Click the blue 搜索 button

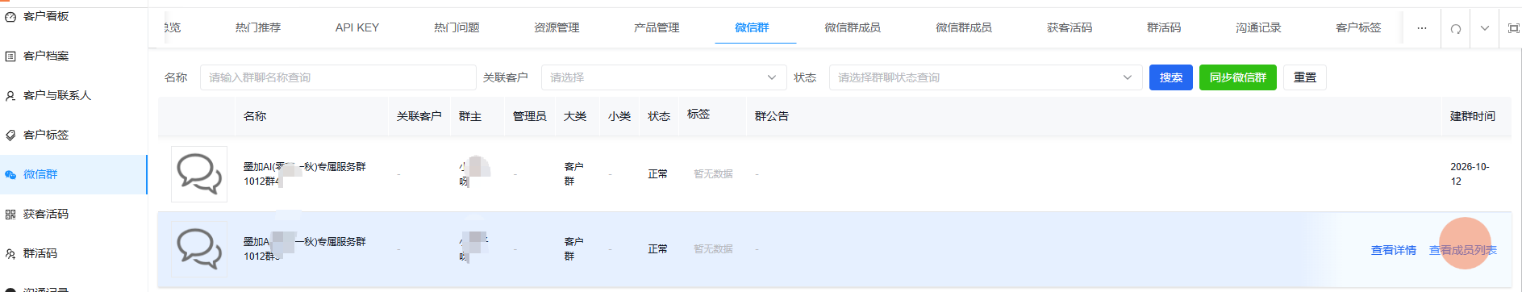click(x=1171, y=77)
